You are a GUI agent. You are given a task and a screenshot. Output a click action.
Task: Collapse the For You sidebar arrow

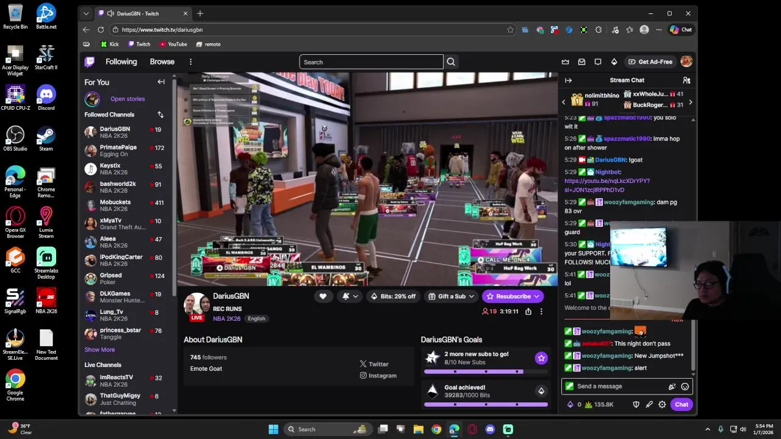pos(161,82)
